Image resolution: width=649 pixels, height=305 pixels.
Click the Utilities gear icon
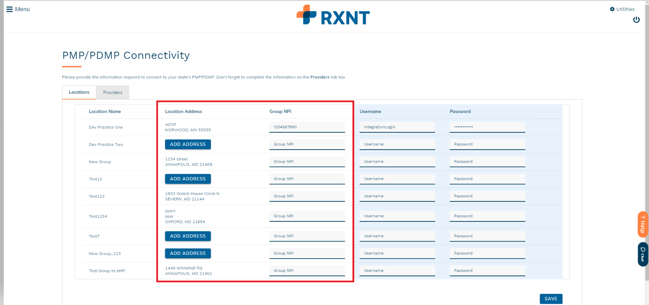tap(612, 9)
